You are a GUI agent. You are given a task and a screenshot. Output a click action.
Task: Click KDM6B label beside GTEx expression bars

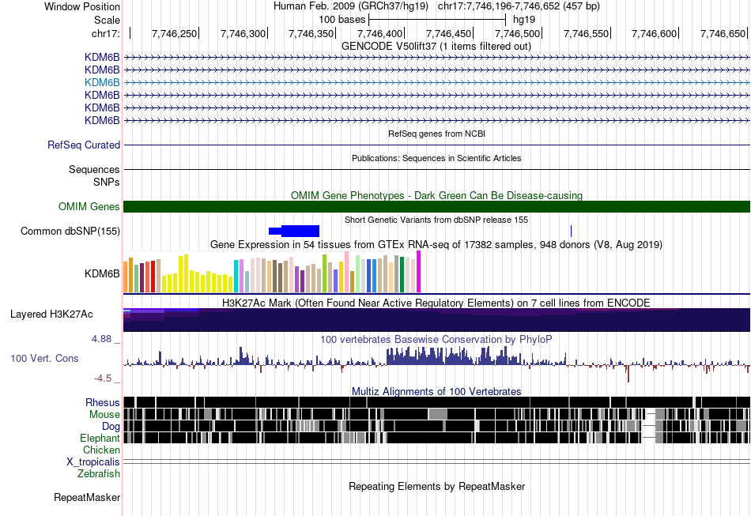pyautogui.click(x=102, y=273)
